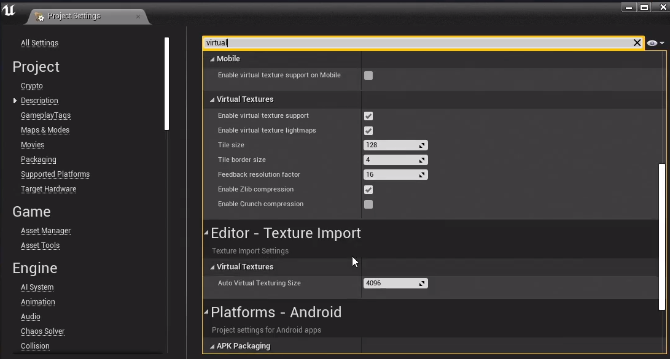Open the dropdown arrow beside the eye icon
This screenshot has height=359, width=670.
[662, 43]
